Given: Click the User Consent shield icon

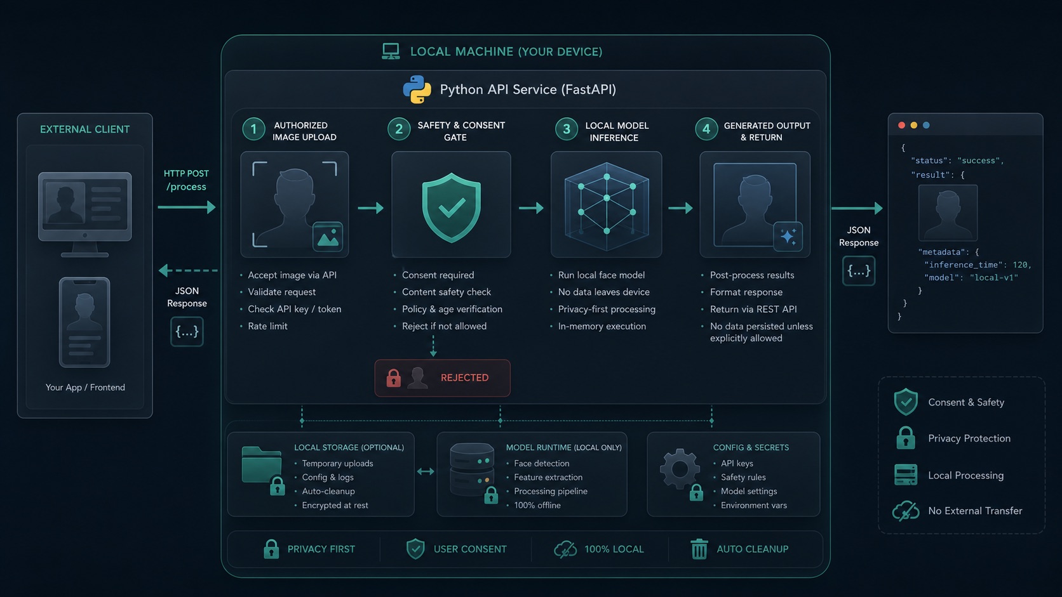Looking at the screenshot, I should pyautogui.click(x=415, y=549).
